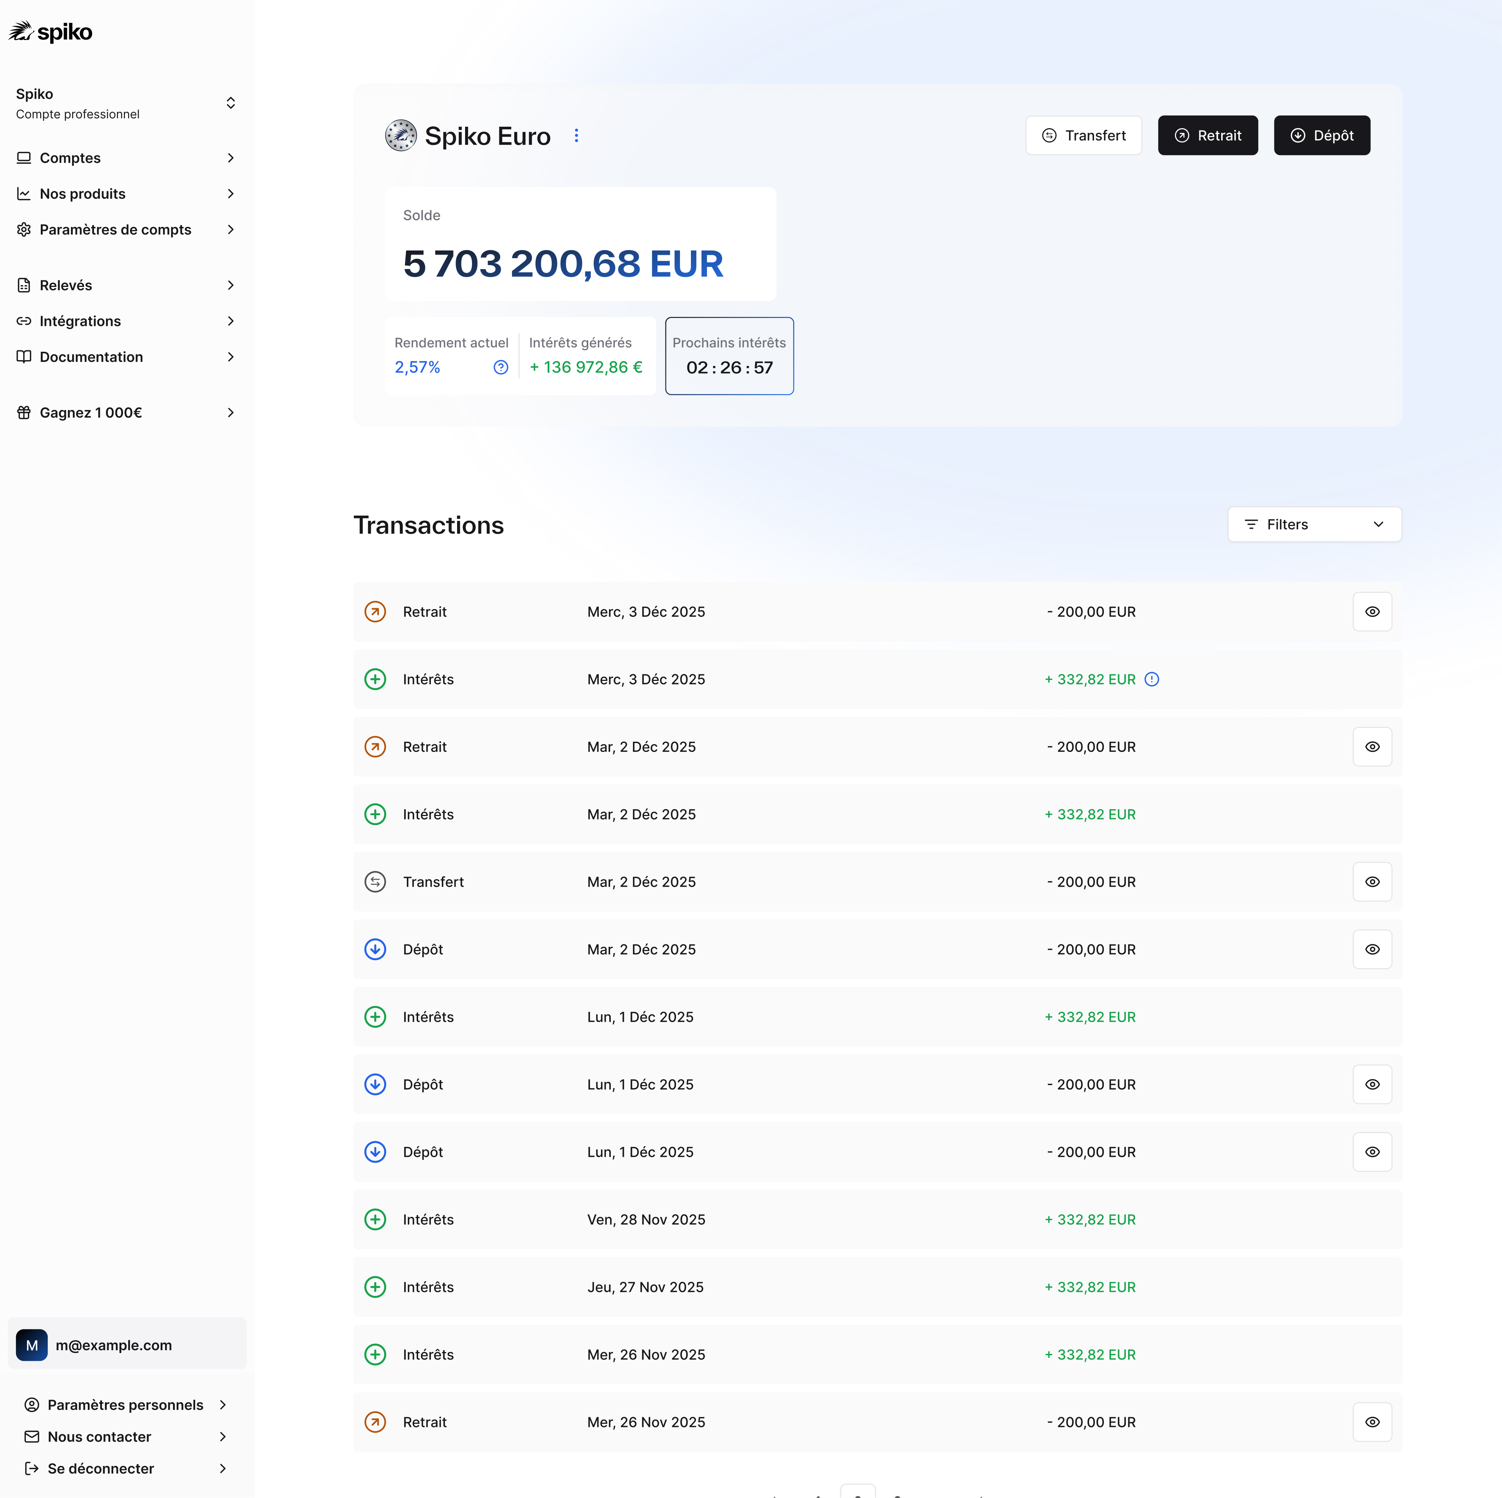
Task: Click the Retrait icon on the Mar, 2 Déc row
Action: click(375, 747)
